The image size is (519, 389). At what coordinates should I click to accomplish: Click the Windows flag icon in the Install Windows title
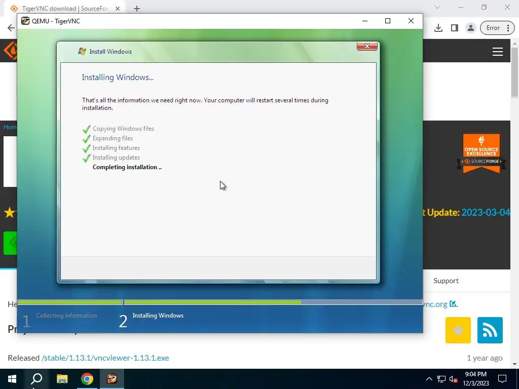pos(82,51)
